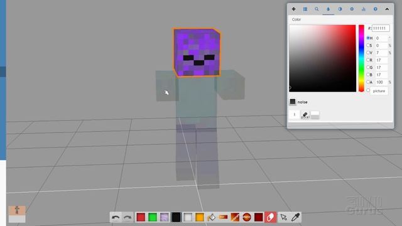Choose the black color swatch in toolbar

pos(176,217)
